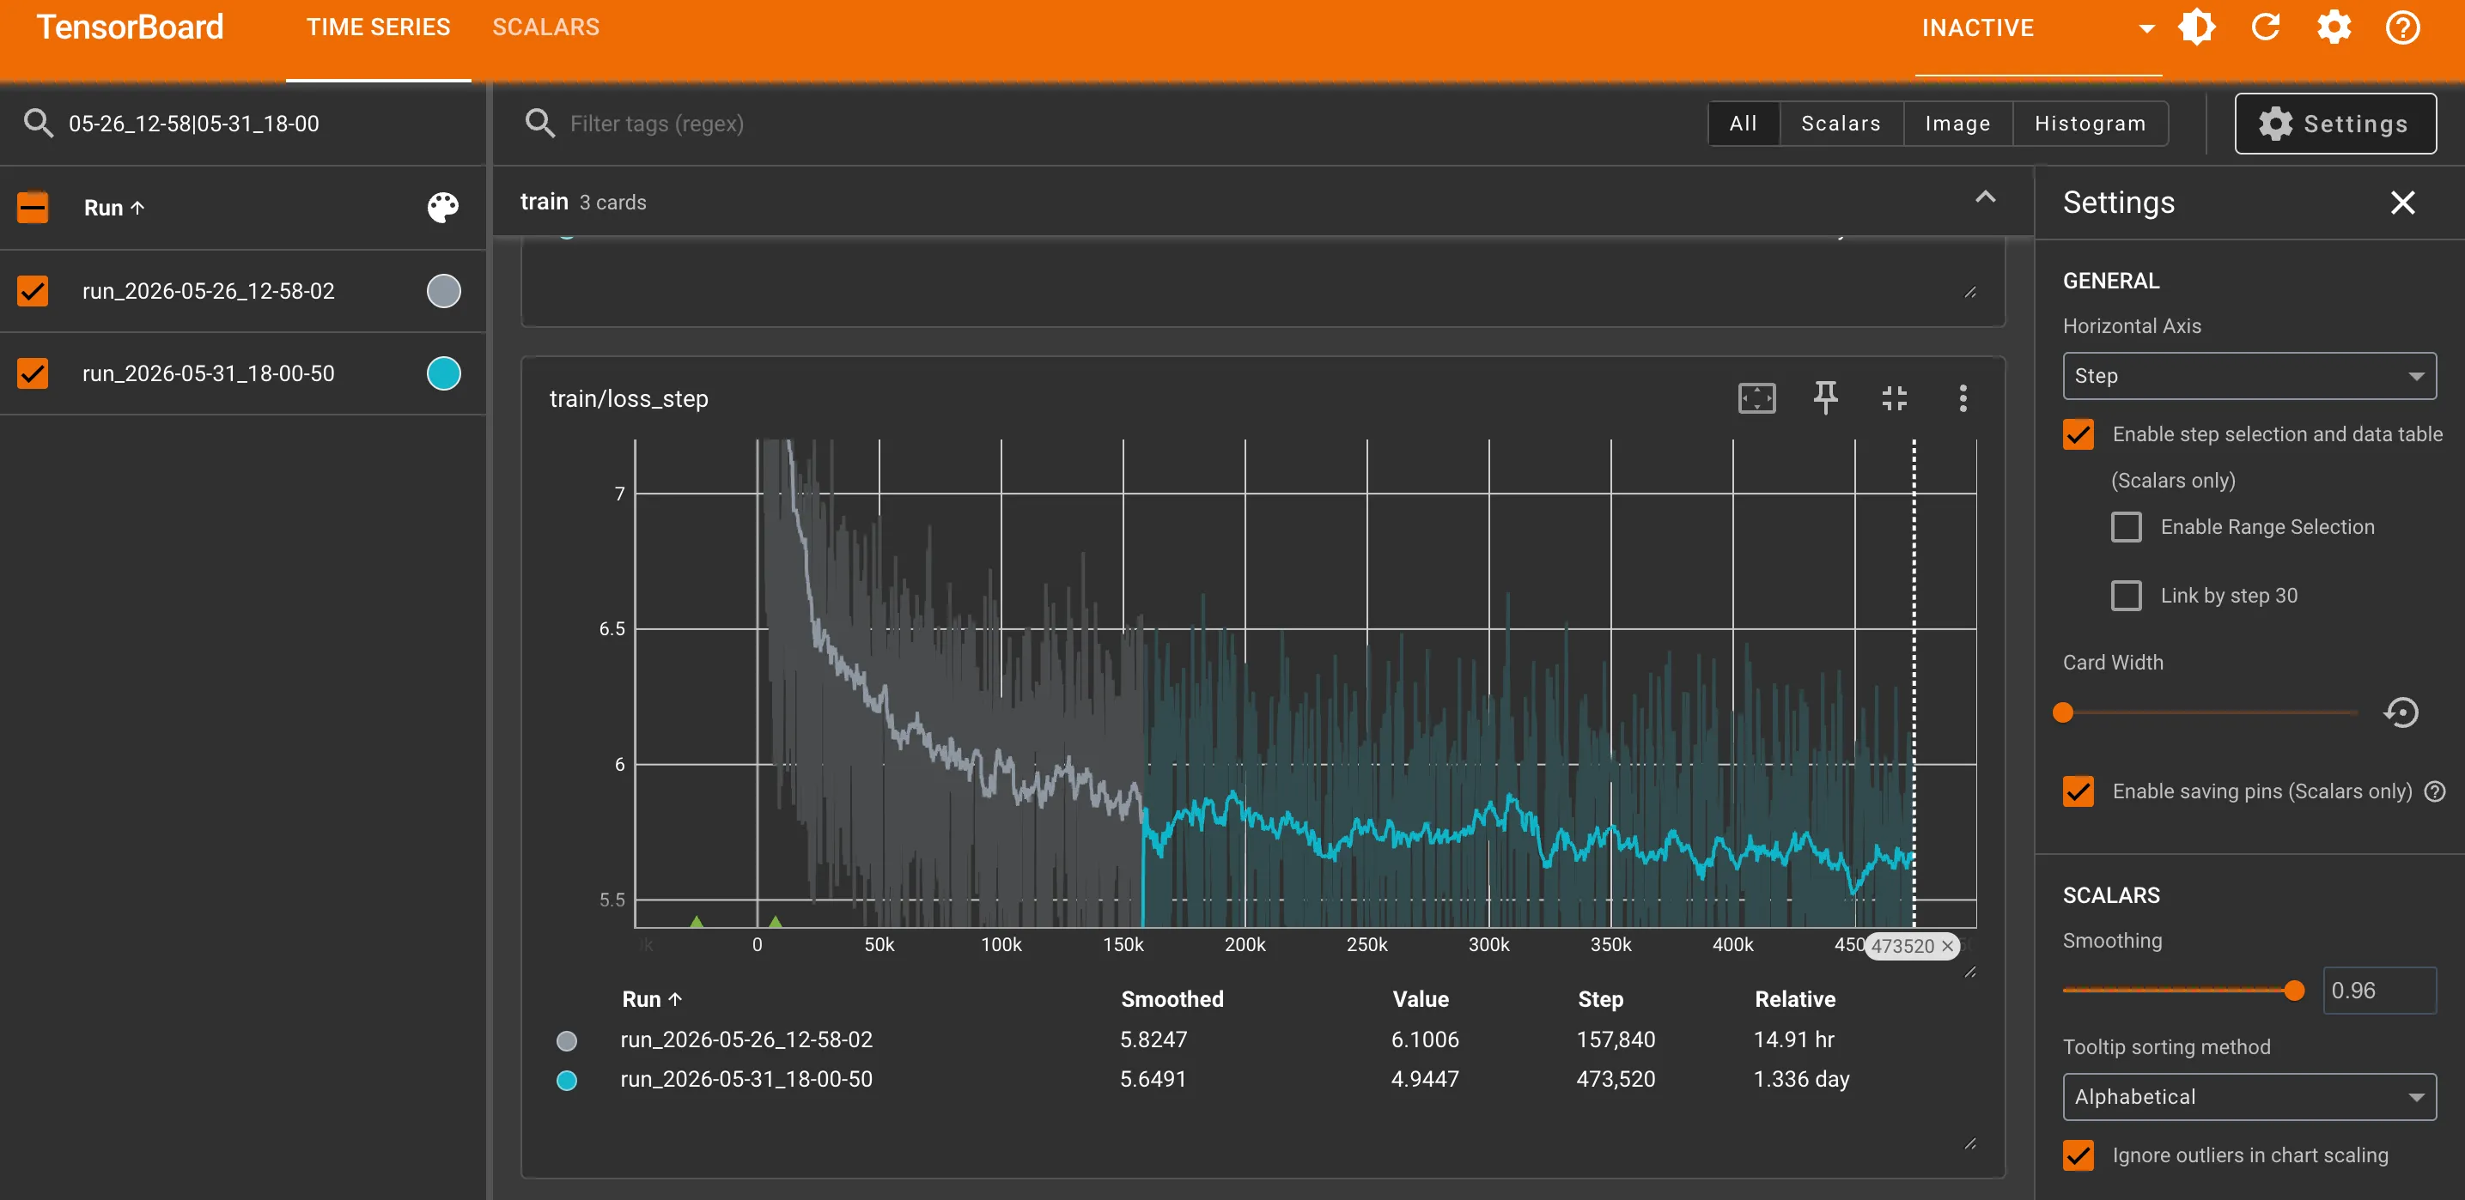The height and width of the screenshot is (1200, 2465).
Task: Click the Value column header
Action: point(1420,999)
